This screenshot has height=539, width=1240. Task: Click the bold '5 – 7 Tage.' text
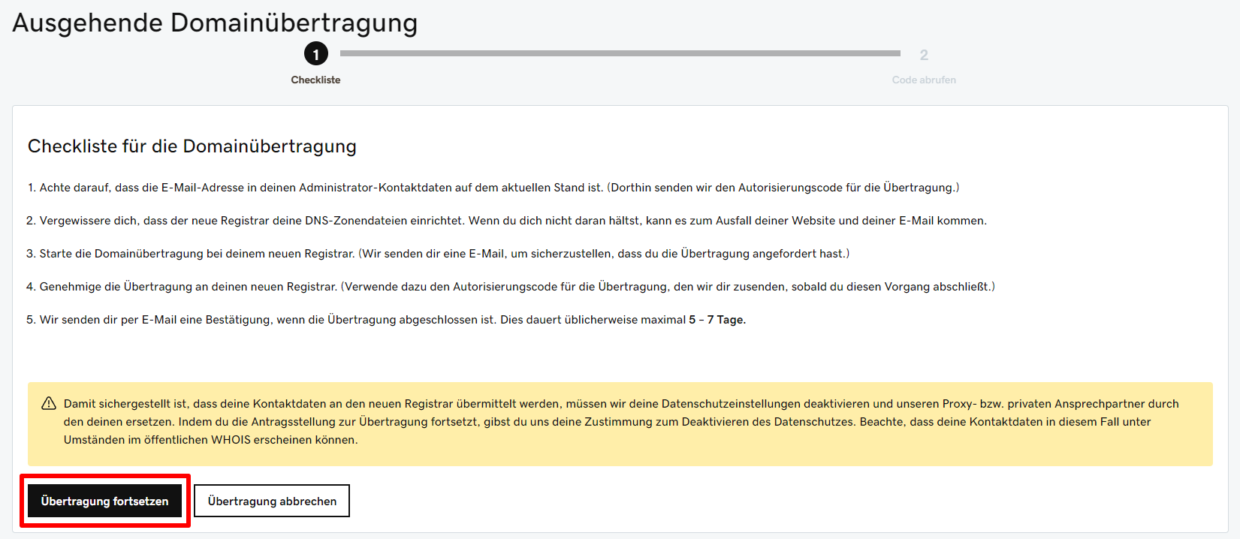tap(717, 320)
